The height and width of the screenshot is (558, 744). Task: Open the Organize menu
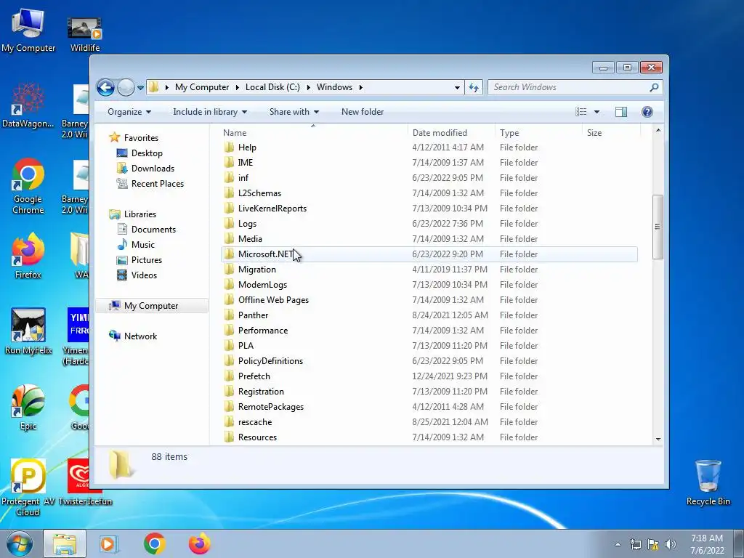click(x=129, y=112)
